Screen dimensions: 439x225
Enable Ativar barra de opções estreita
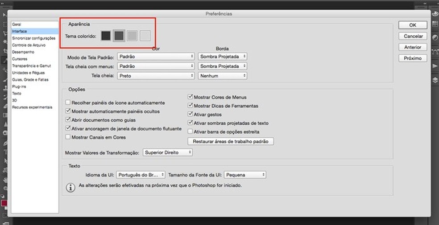pos(191,131)
